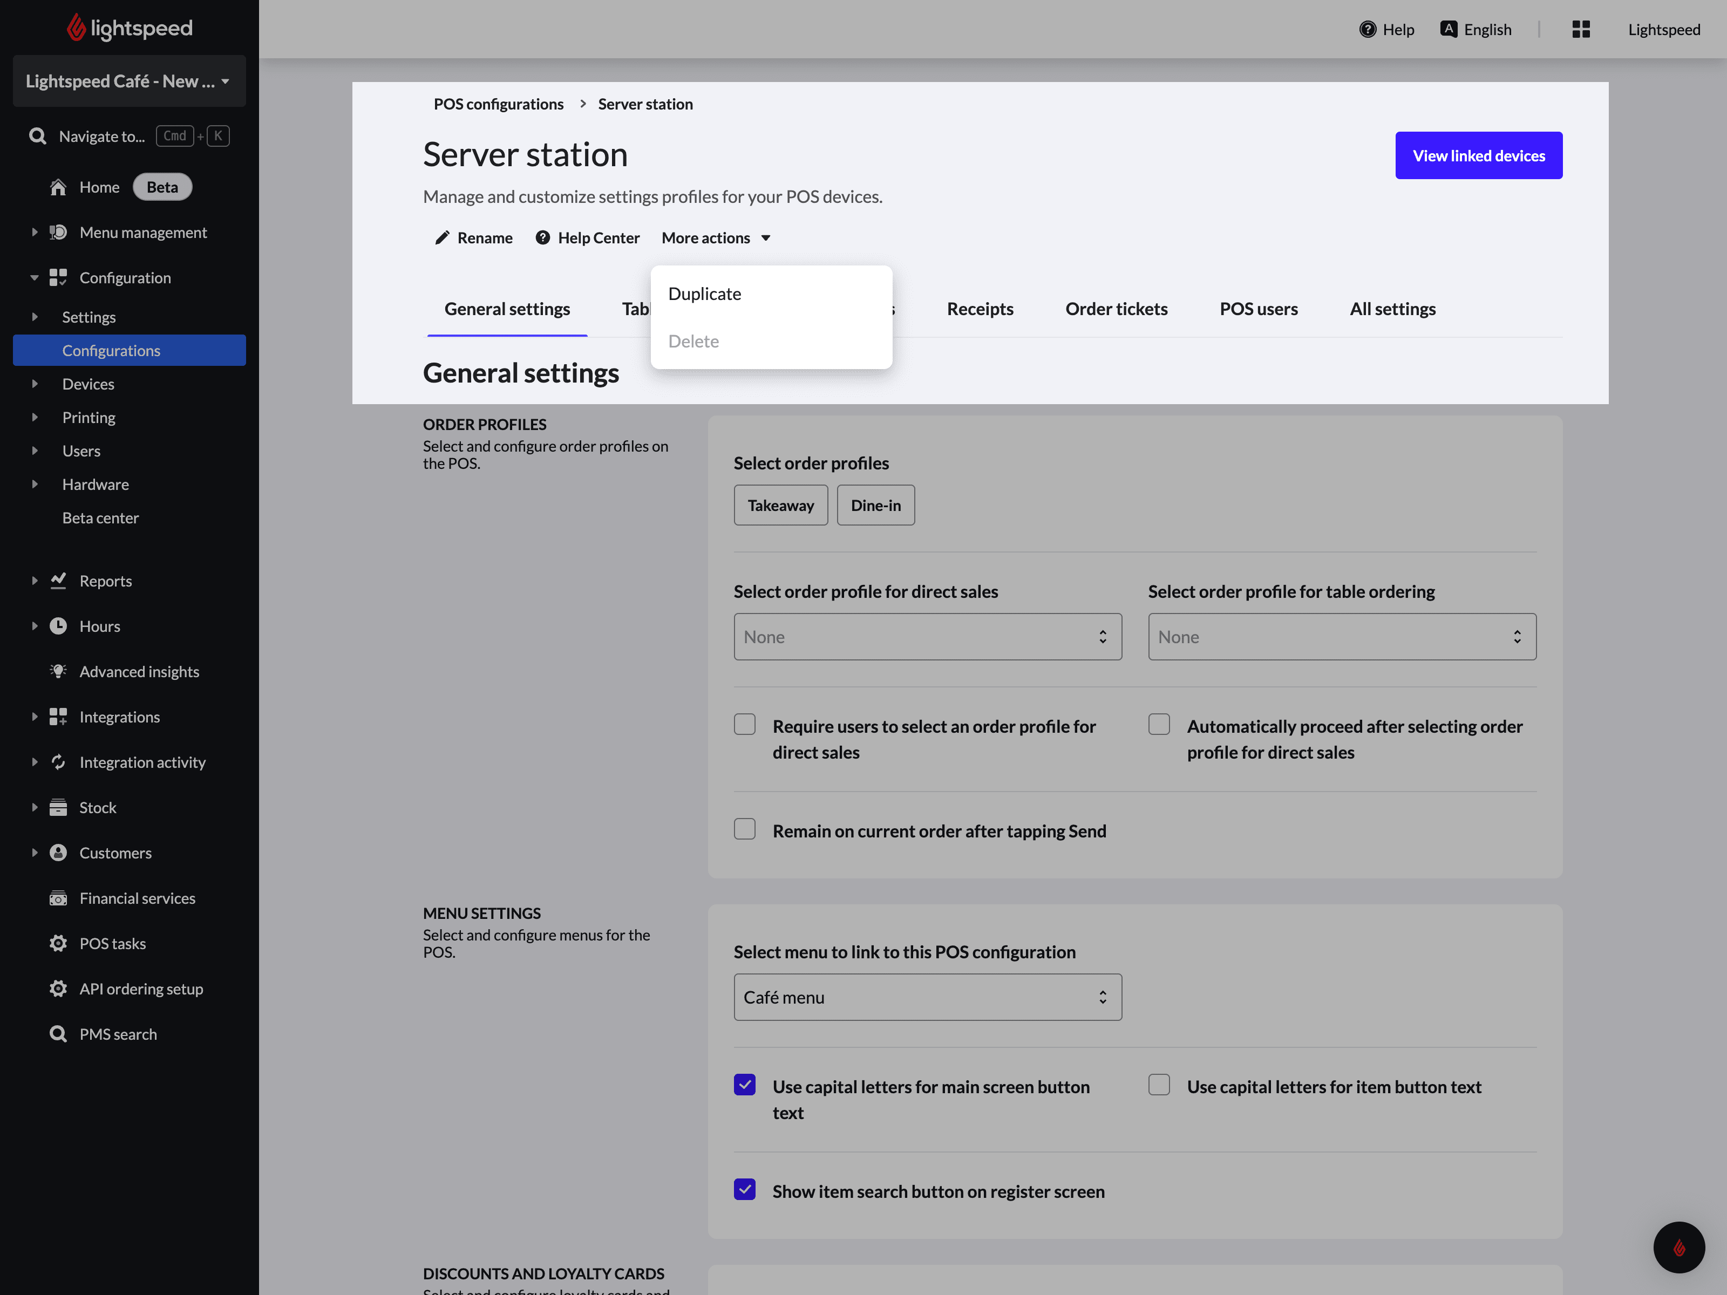1727x1295 pixels.
Task: Click the POS tasks gear icon
Action: coord(58,943)
